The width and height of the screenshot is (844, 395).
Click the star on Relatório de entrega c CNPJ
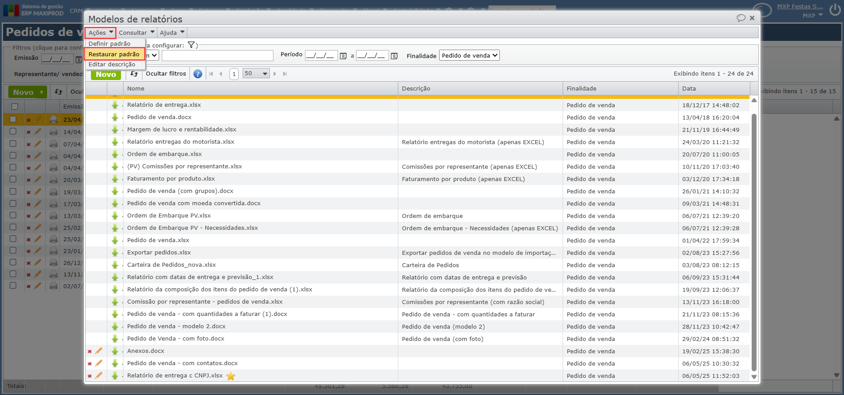231,376
